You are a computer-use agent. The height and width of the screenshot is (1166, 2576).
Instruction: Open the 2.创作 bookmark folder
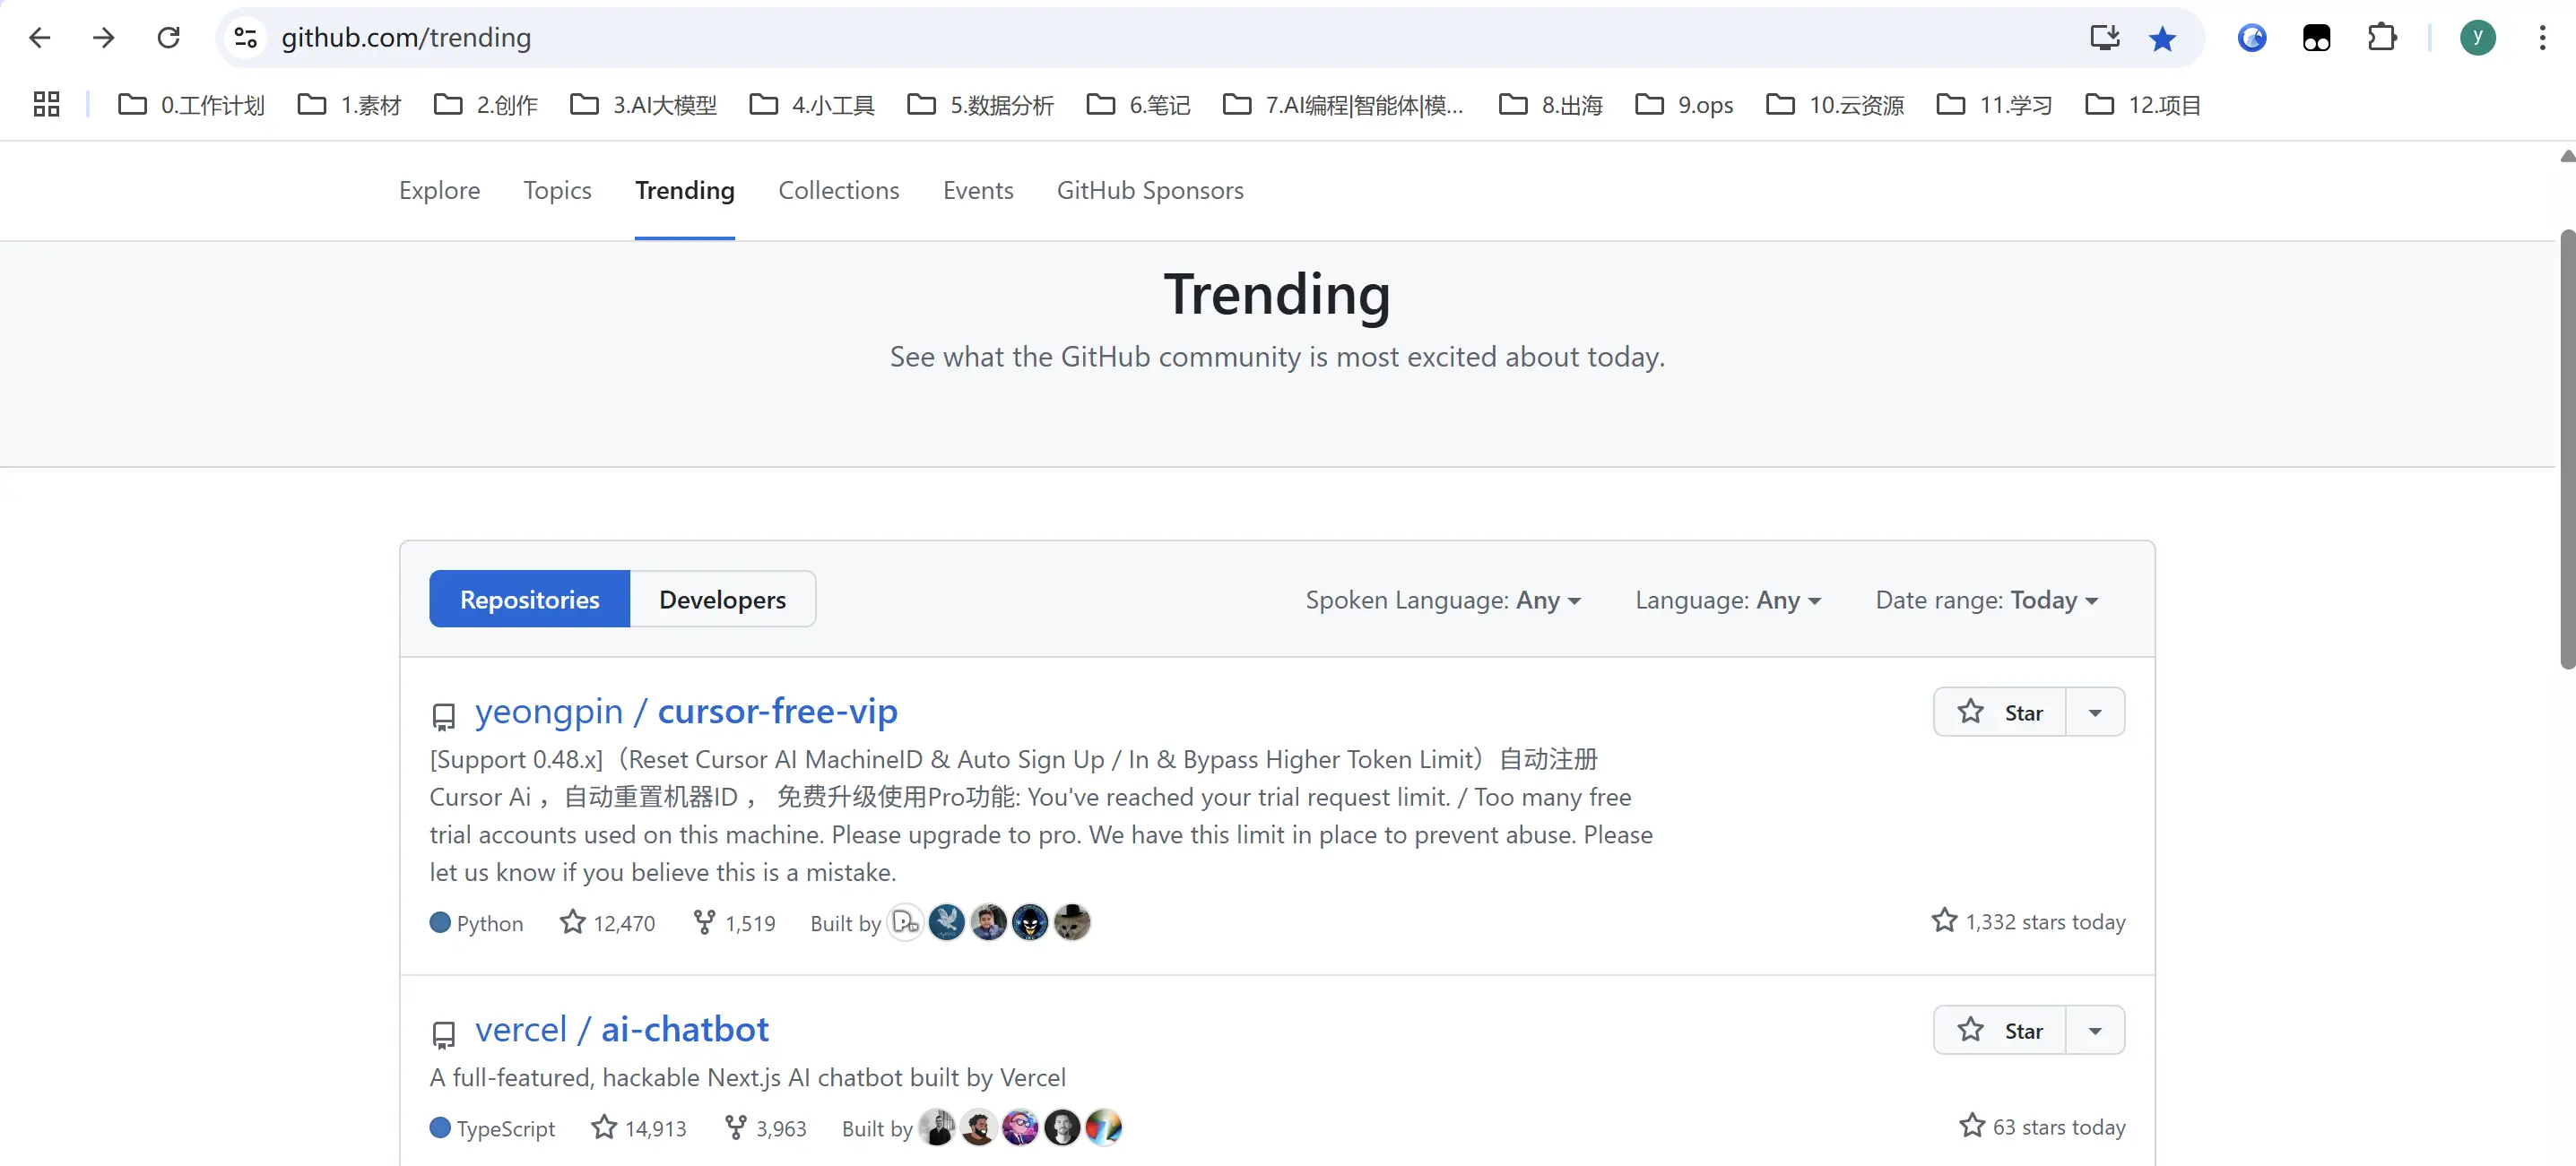tap(486, 104)
